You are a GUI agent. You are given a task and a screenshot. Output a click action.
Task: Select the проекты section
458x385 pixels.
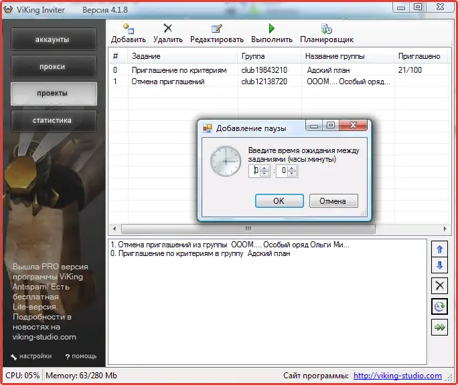54,94
